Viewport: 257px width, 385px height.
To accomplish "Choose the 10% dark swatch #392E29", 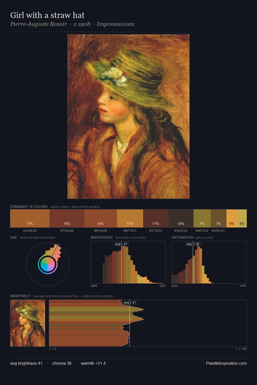I will tap(181, 218).
